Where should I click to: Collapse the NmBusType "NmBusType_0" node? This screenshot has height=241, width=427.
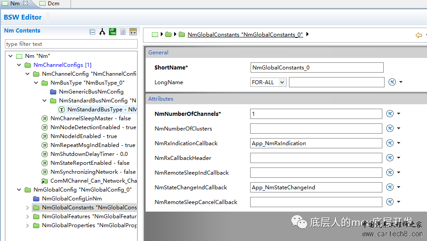coord(36,83)
